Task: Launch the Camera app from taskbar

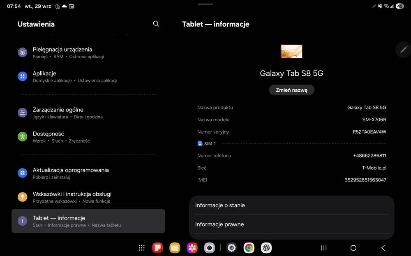Action: pyautogui.click(x=209, y=248)
